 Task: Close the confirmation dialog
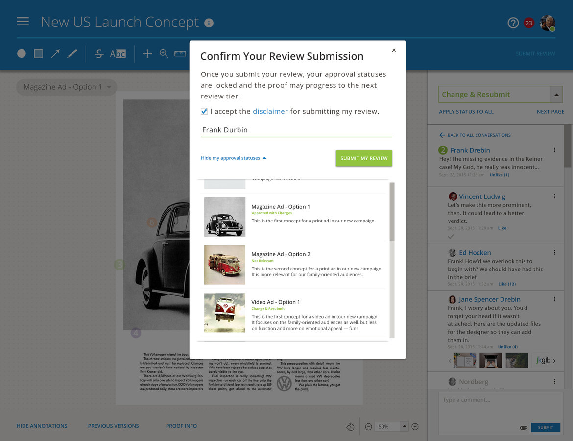(x=394, y=50)
